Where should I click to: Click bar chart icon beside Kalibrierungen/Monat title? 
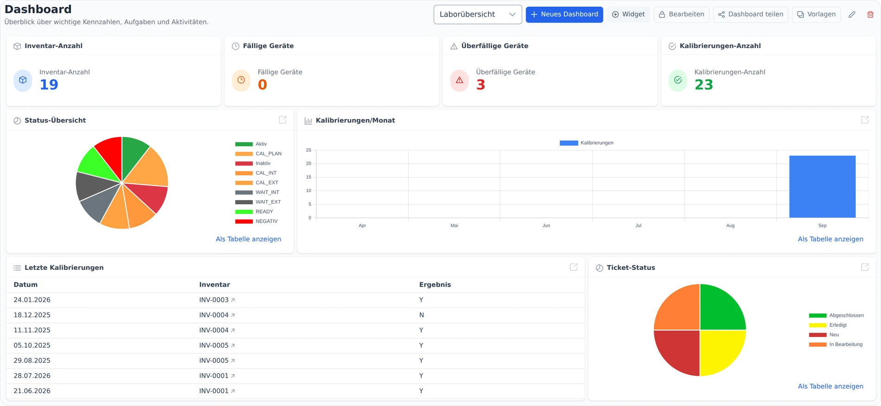(x=308, y=121)
